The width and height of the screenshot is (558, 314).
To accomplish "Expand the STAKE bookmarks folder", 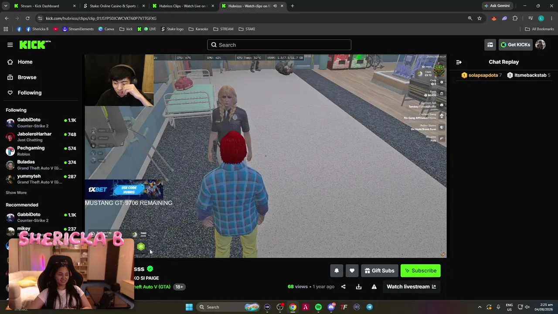I will point(247,29).
